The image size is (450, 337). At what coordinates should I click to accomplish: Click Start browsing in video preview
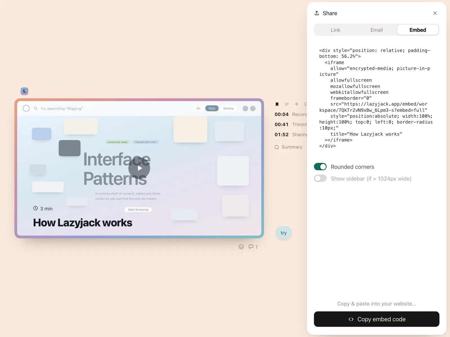[138, 210]
